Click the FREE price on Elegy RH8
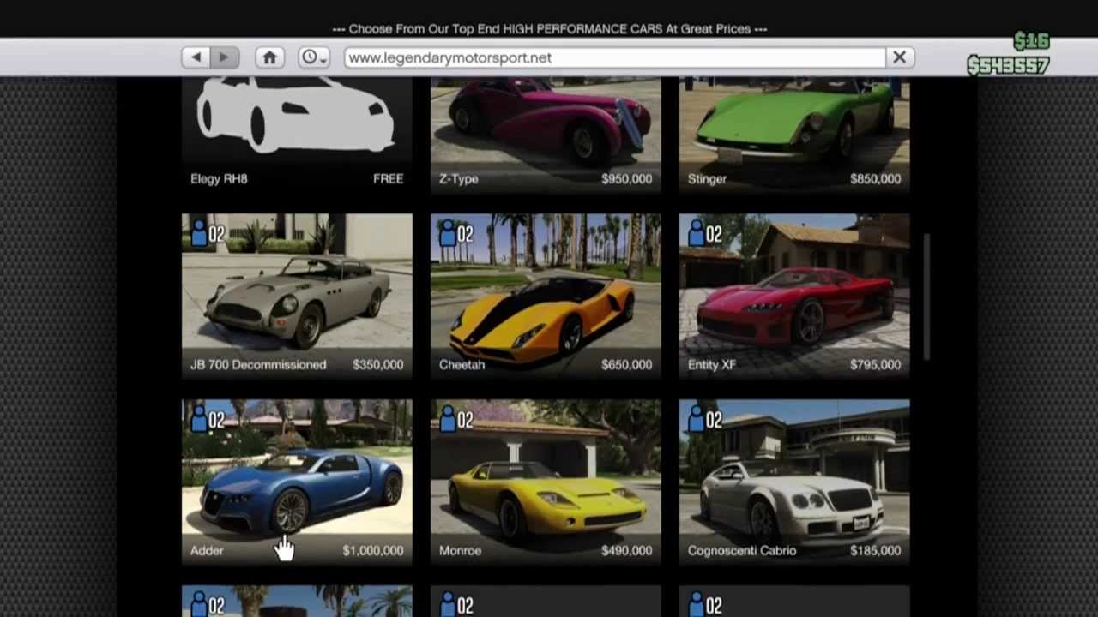The height and width of the screenshot is (617, 1098). click(388, 179)
